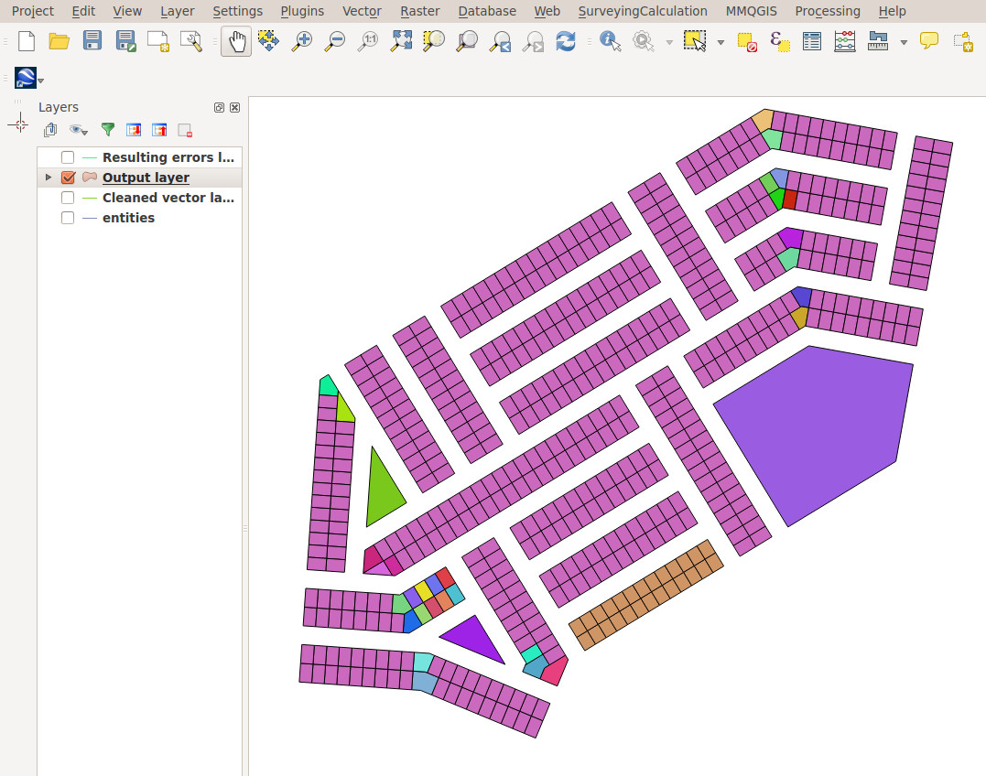Click the Save As icon
This screenshot has height=776, width=986.
125,41
